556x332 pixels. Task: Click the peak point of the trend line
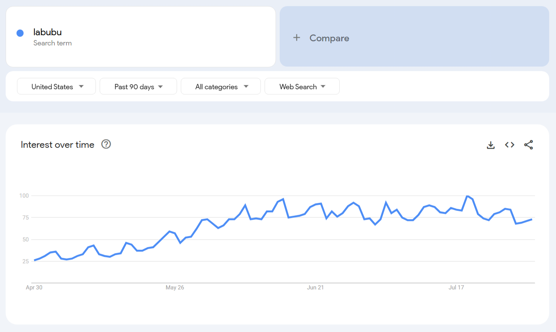(x=467, y=196)
